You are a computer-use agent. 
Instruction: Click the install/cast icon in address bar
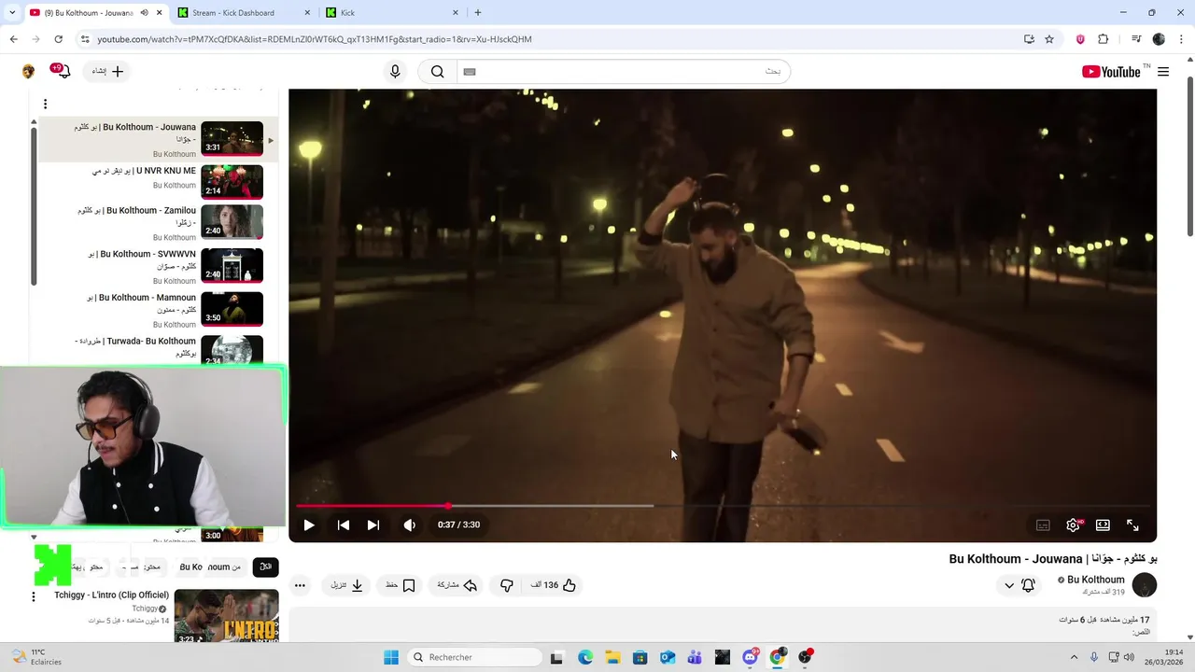coord(1029,39)
